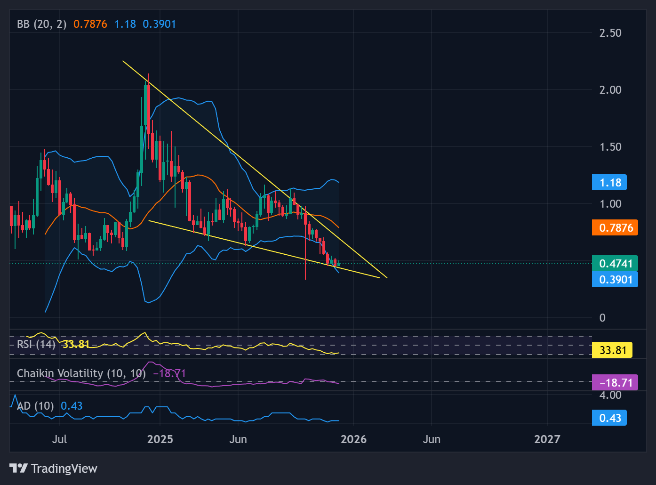
Task: Click the 2026 label on time axis
Action: pos(353,439)
